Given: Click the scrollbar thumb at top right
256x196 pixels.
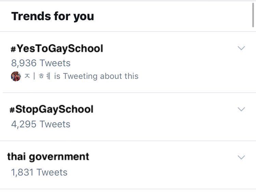Looking at the screenshot, I should click(x=254, y=14).
